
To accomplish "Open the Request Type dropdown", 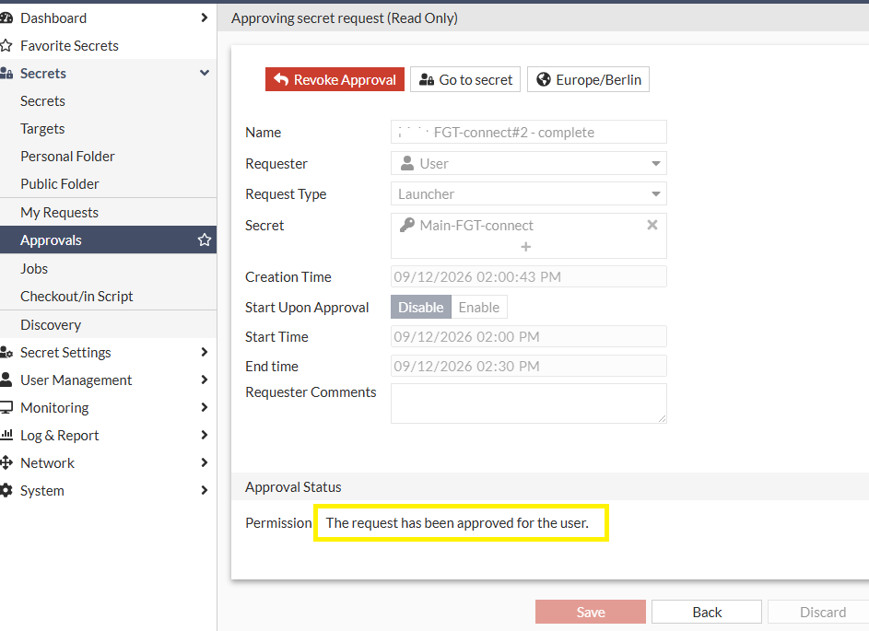I will click(x=655, y=193).
